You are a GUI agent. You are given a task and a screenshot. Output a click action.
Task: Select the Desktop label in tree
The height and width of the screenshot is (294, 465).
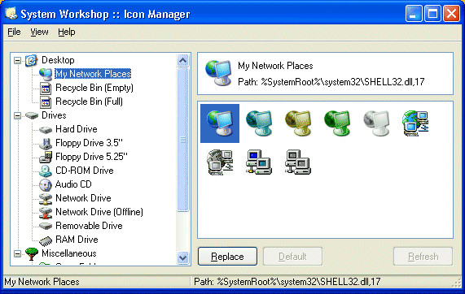pos(58,60)
